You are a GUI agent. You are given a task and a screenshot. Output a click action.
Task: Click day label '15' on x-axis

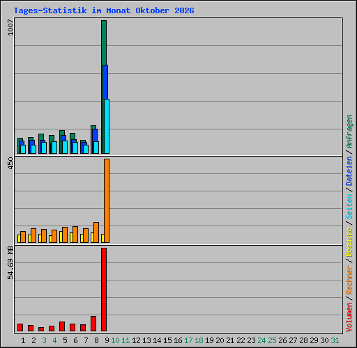click(x=167, y=340)
